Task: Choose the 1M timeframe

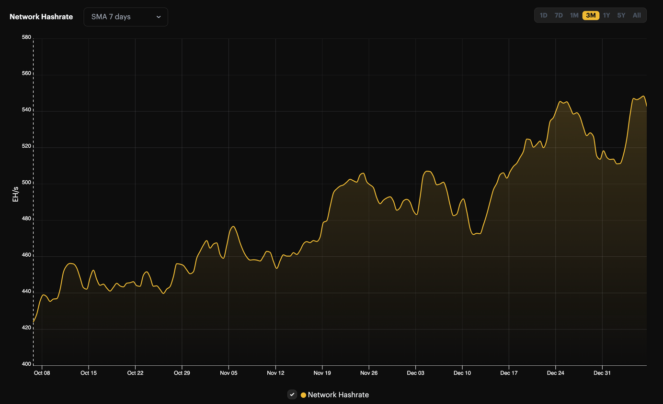Action: tap(574, 15)
